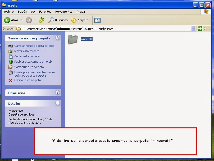Image resolution: width=214 pixels, height=161 pixels.
Task: Click the copy folder pages icon
Action: click(x=11, y=57)
